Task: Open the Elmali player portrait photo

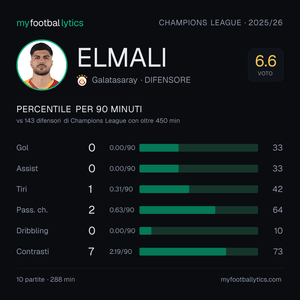Action: coord(42,65)
